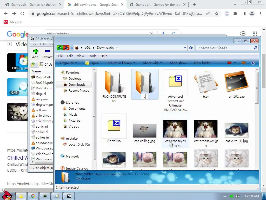Expand the Organize dropdown

[x=68, y=63]
